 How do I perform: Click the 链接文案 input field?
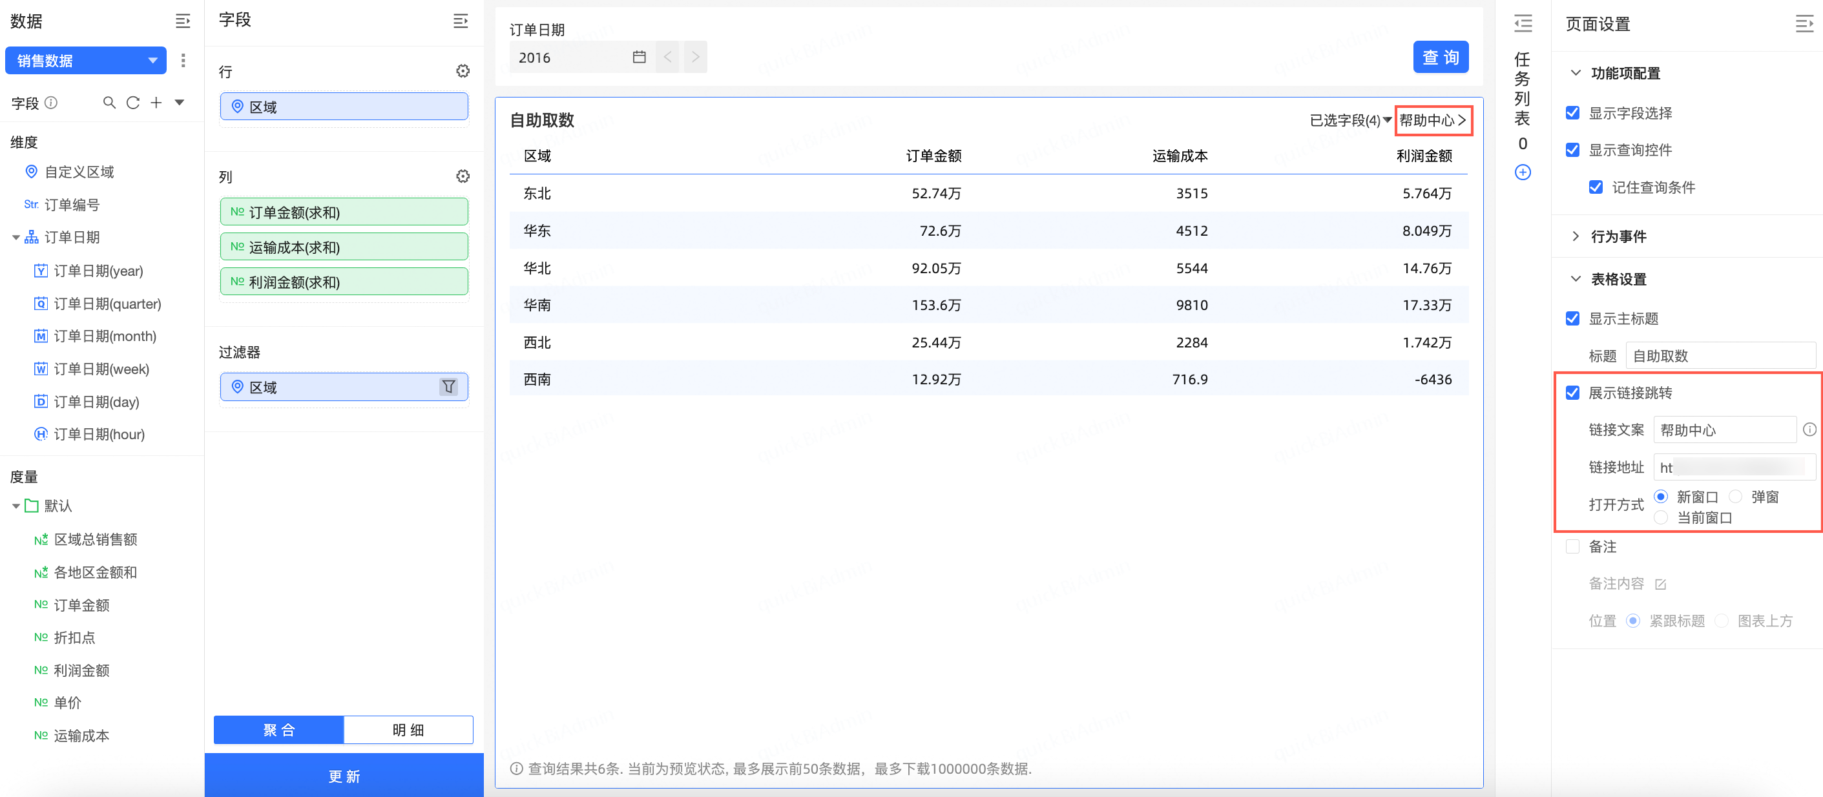(x=1724, y=430)
